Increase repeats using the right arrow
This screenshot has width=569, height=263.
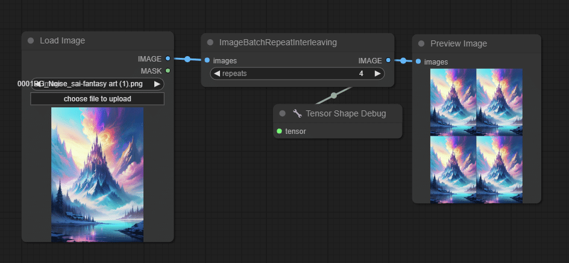pos(378,74)
